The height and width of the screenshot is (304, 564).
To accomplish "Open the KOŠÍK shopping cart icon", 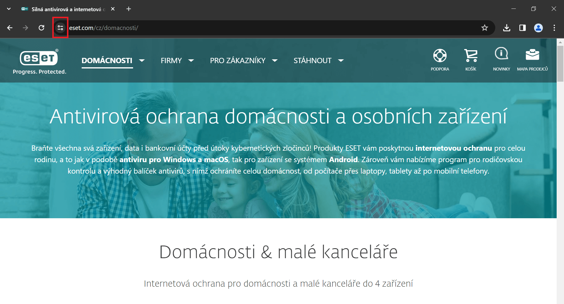I will [471, 55].
